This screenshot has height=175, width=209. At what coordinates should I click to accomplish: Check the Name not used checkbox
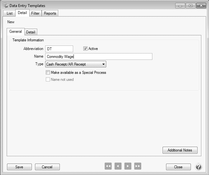[48, 80]
